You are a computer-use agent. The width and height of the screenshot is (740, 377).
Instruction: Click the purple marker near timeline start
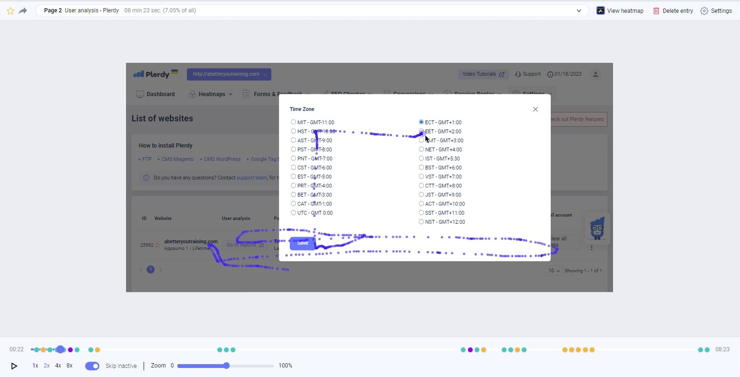(x=70, y=350)
